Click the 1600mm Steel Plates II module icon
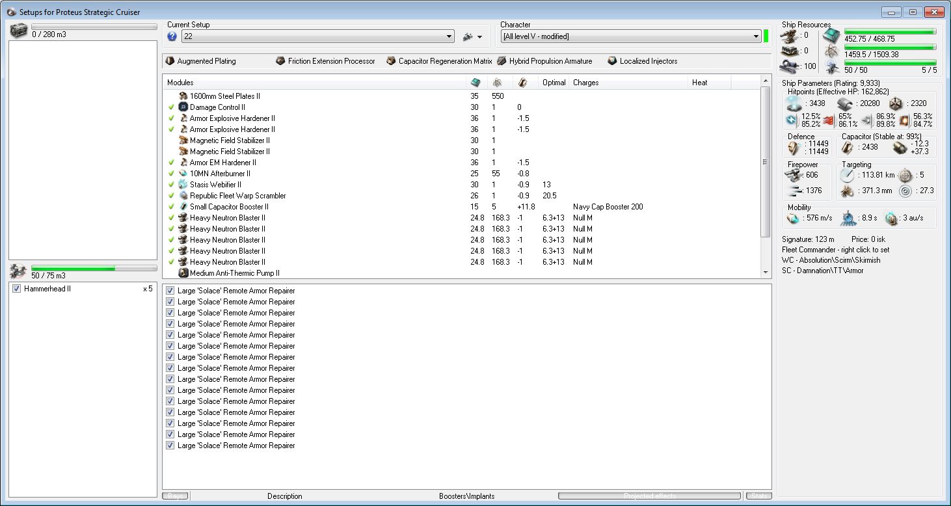The image size is (951, 506). (x=183, y=96)
